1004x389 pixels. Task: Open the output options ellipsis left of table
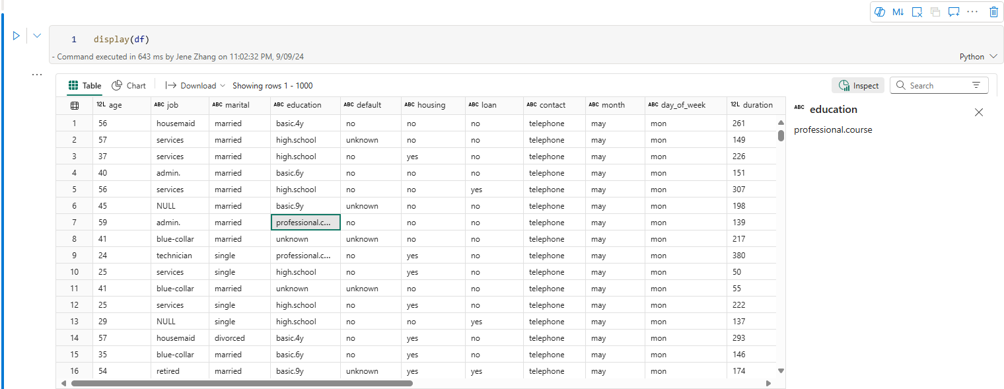(37, 75)
